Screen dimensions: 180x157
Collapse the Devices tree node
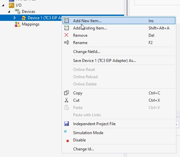[x=9, y=12]
